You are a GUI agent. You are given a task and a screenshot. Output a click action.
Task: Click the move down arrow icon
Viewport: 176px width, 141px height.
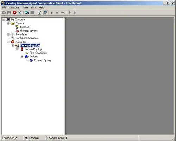[75, 13]
